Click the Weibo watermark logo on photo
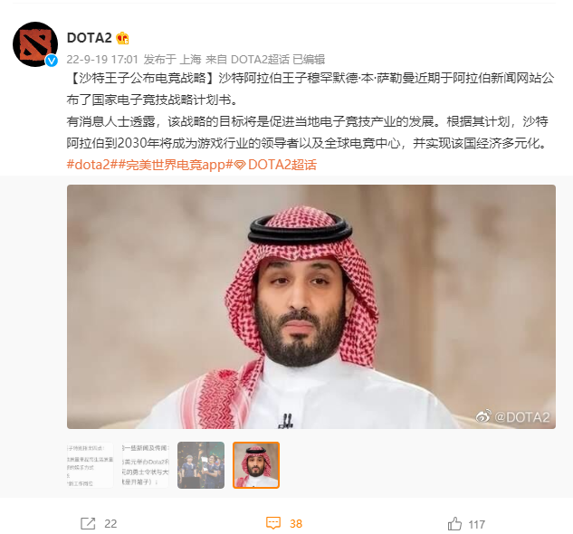Image resolution: width=573 pixels, height=534 pixels. 483,416
